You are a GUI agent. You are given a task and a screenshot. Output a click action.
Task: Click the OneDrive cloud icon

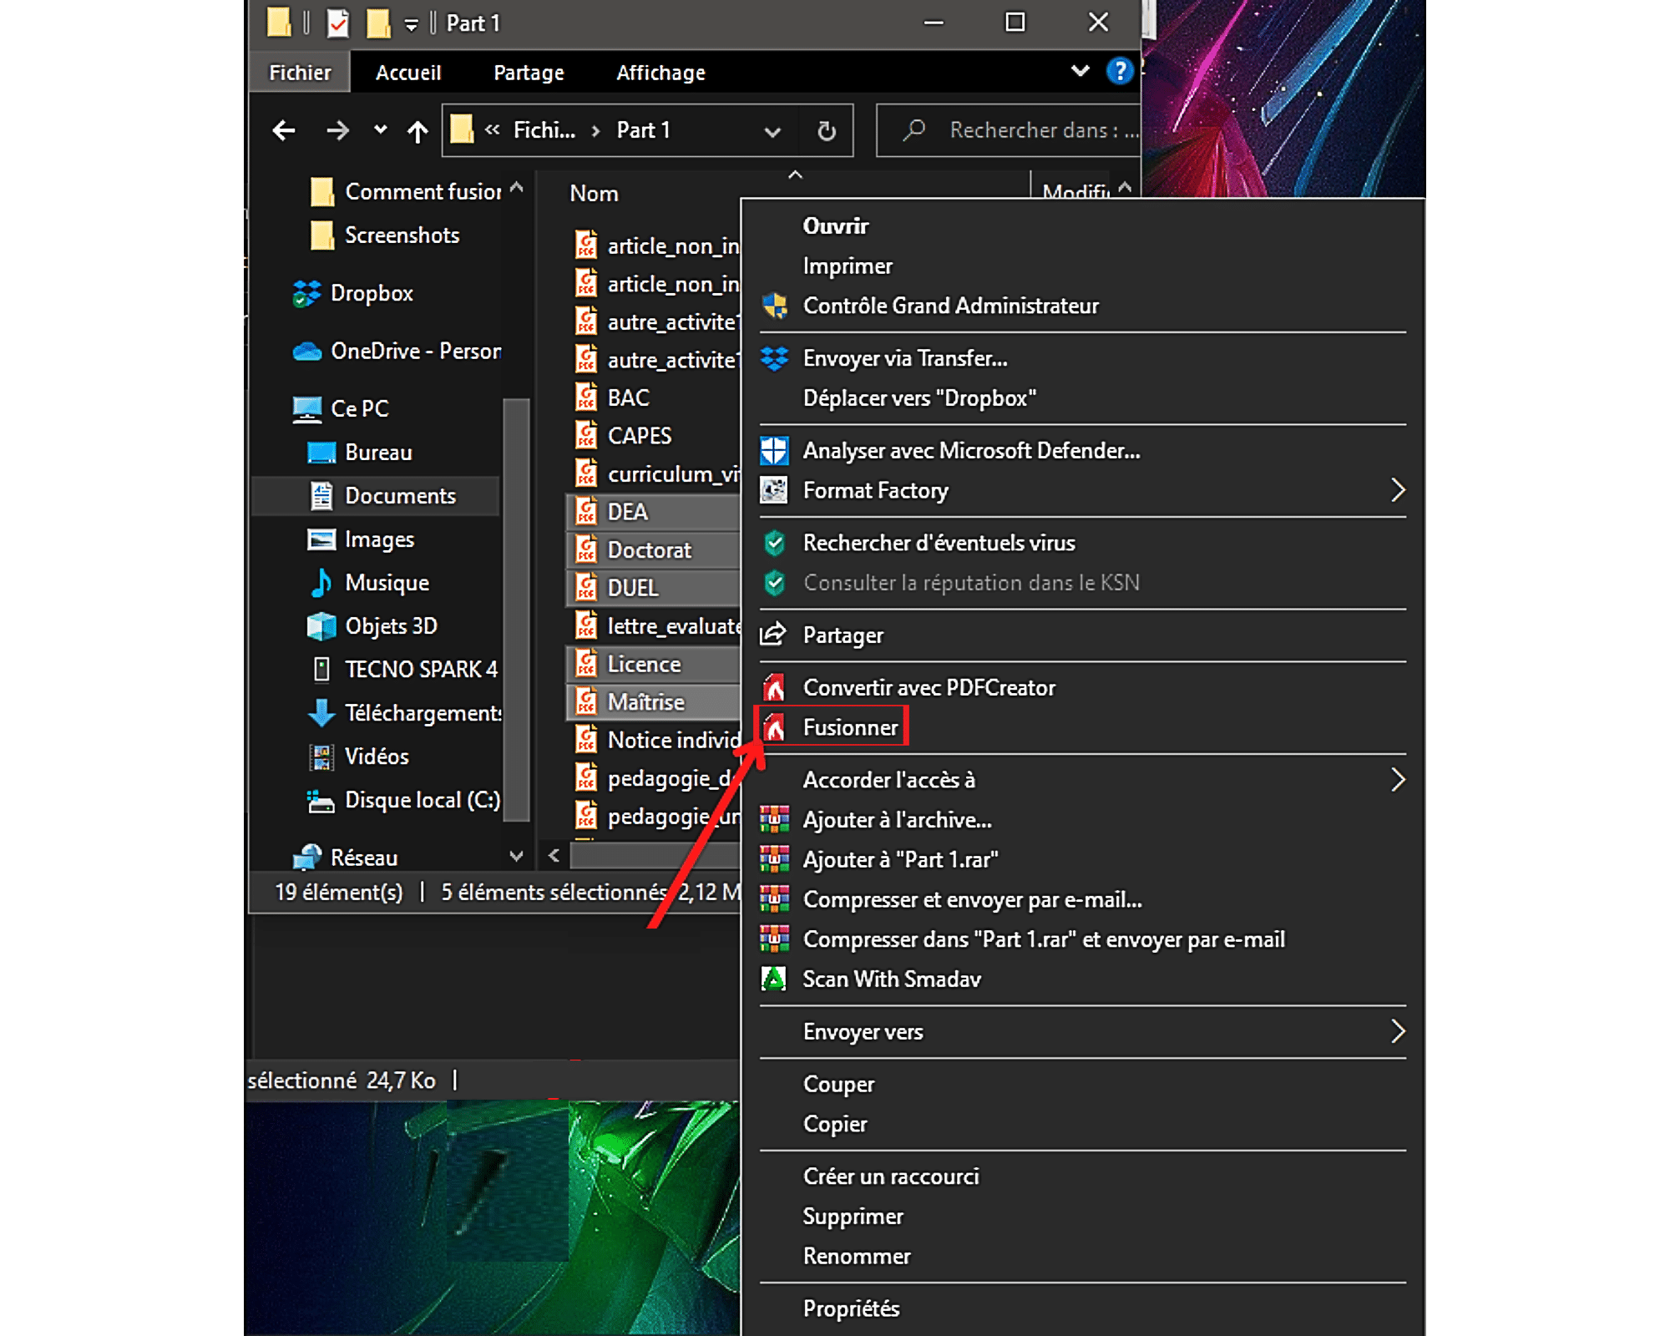click(x=306, y=352)
